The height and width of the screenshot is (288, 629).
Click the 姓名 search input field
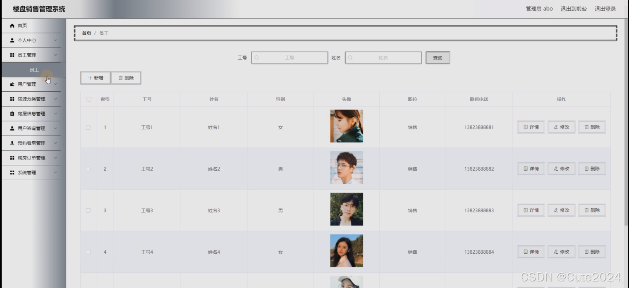pos(383,58)
